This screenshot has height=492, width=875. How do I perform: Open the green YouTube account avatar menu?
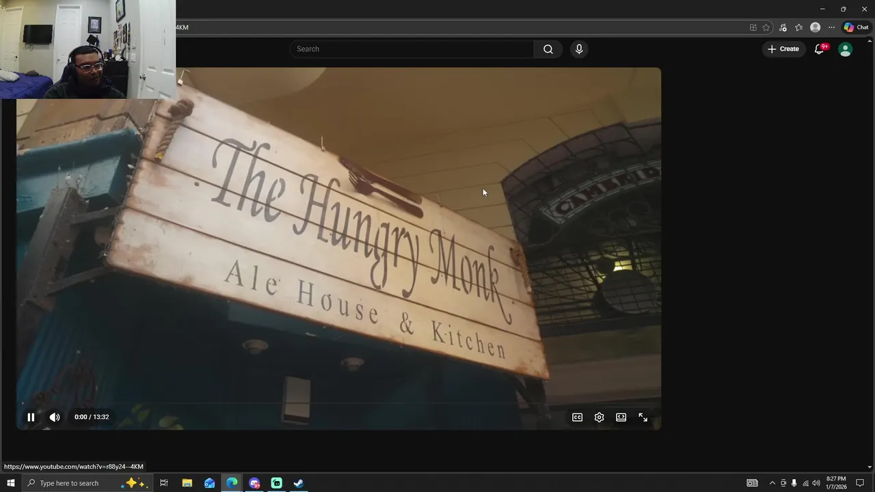point(845,49)
